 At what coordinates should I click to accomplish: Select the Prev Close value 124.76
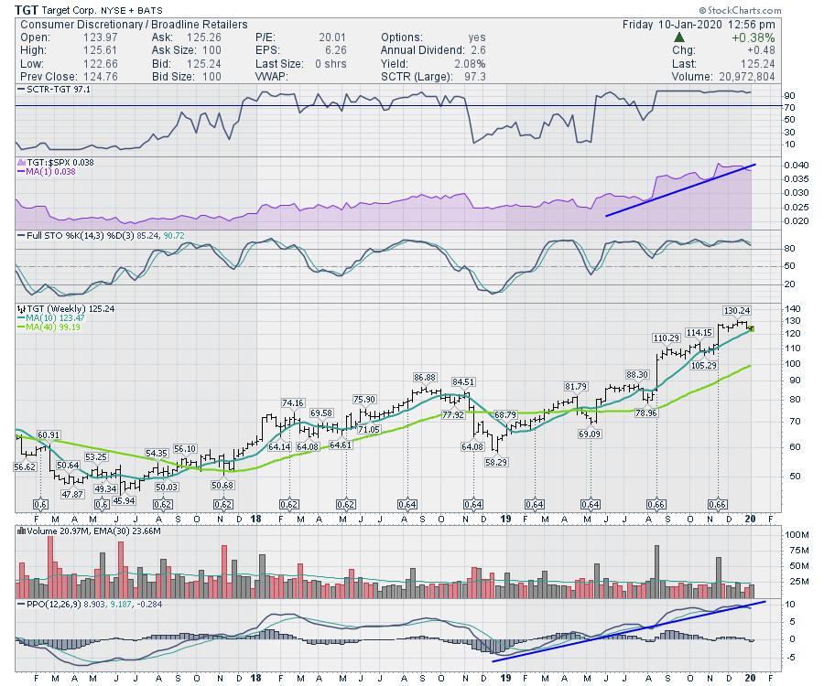tap(100, 77)
